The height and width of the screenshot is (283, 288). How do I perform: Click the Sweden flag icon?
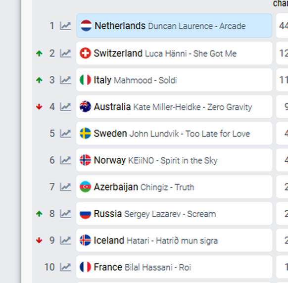point(85,133)
